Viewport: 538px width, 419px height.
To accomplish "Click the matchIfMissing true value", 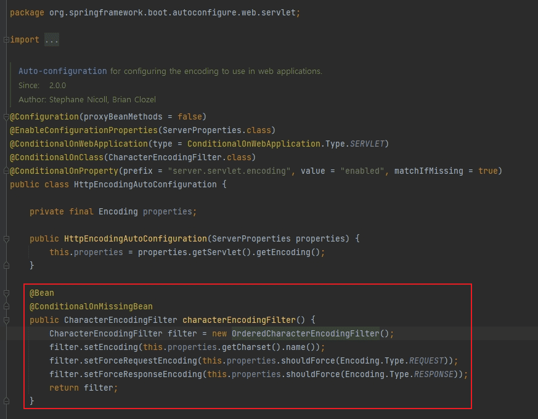I will 487,171.
